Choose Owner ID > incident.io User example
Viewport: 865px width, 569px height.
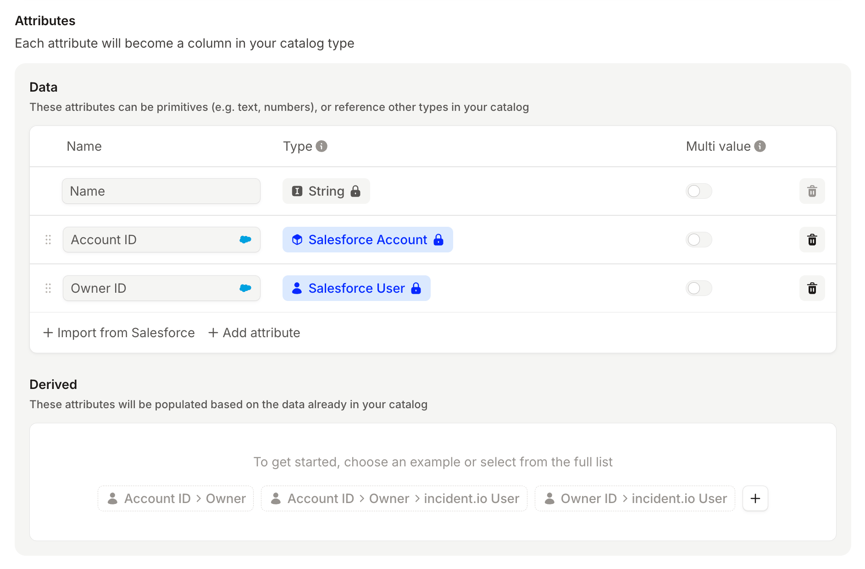point(635,498)
